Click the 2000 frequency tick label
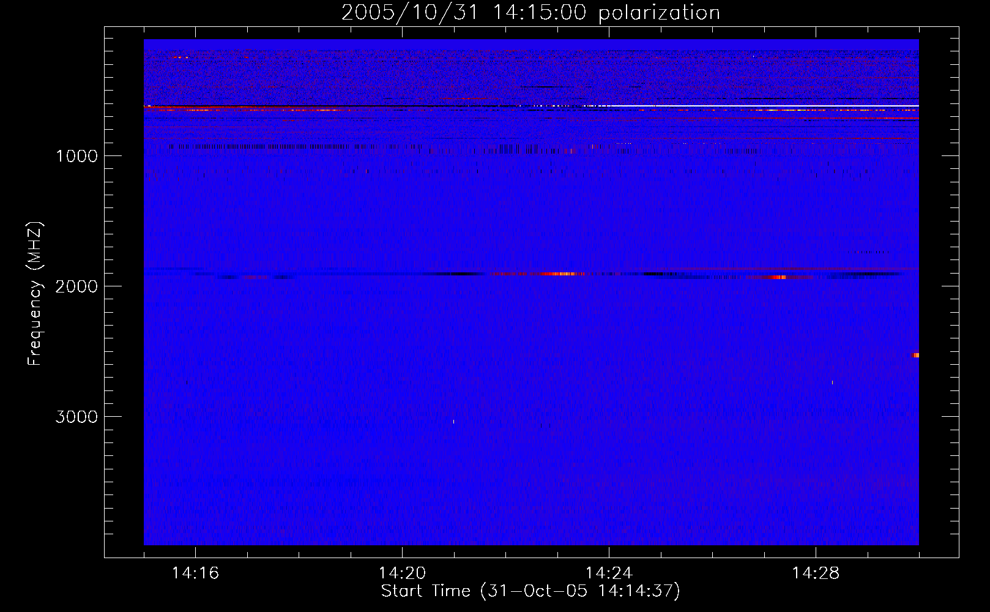 pyautogui.click(x=76, y=286)
